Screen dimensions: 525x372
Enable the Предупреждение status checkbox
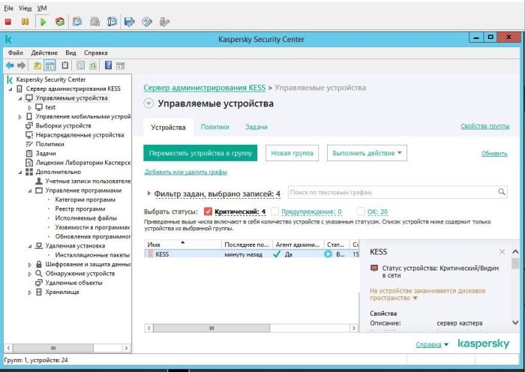tap(275, 211)
